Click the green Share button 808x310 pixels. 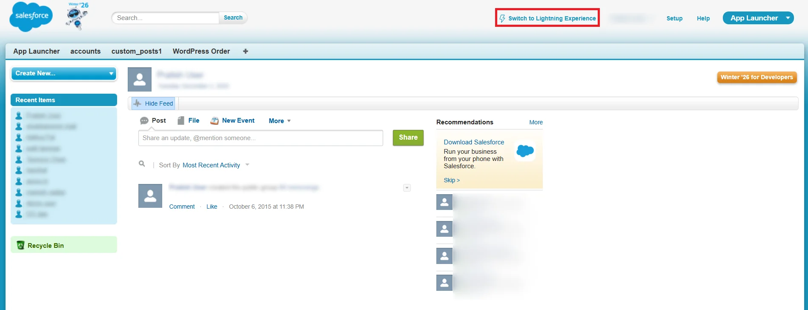click(408, 138)
